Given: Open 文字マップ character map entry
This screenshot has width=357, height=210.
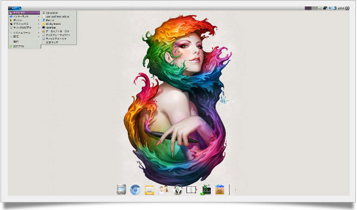Looking at the screenshot, I should coord(59,42).
